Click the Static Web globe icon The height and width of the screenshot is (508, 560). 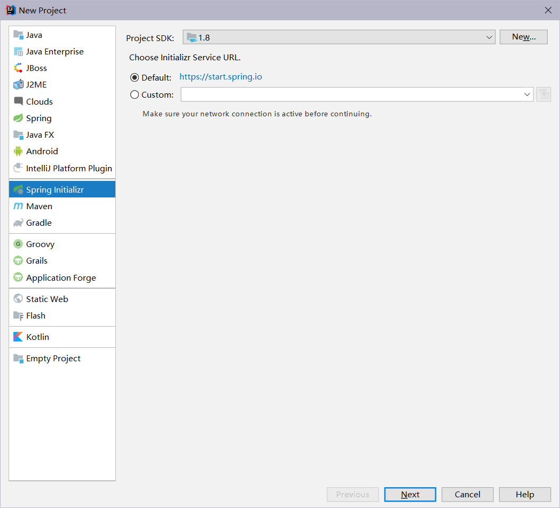point(18,299)
